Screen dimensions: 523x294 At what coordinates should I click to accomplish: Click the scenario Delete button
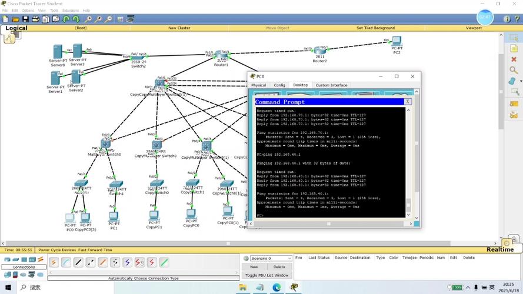click(279, 267)
